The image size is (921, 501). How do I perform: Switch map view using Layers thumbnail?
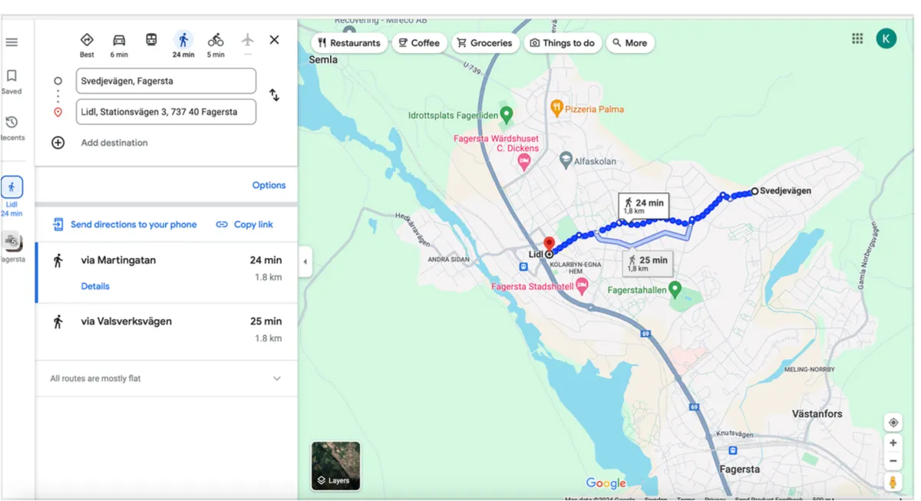(335, 466)
